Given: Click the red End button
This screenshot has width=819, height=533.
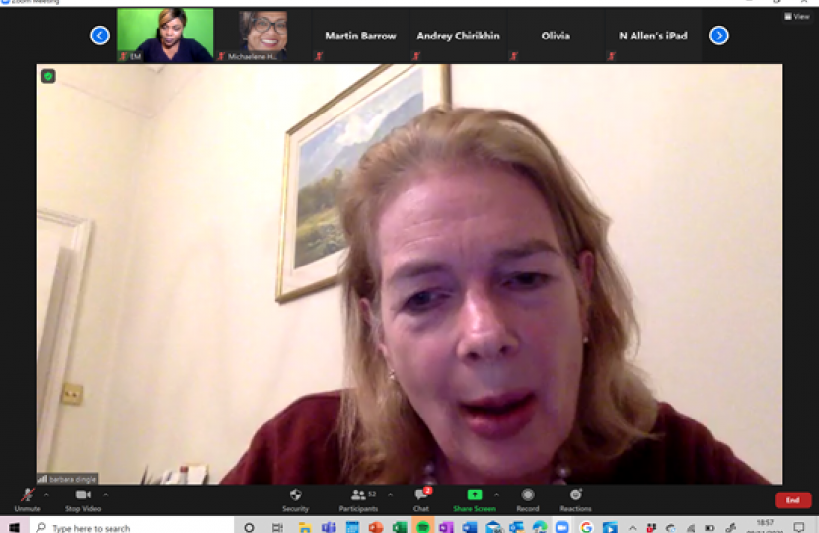Looking at the screenshot, I should point(792,500).
